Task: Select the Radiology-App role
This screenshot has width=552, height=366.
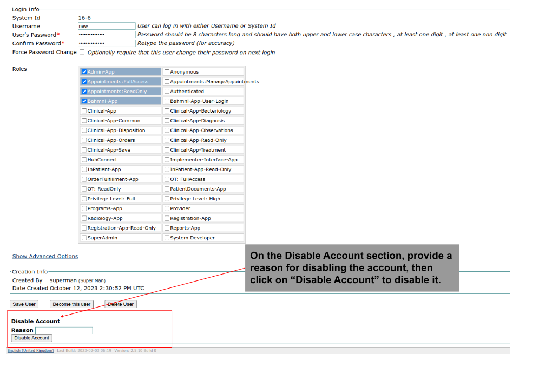Action: tap(84, 218)
